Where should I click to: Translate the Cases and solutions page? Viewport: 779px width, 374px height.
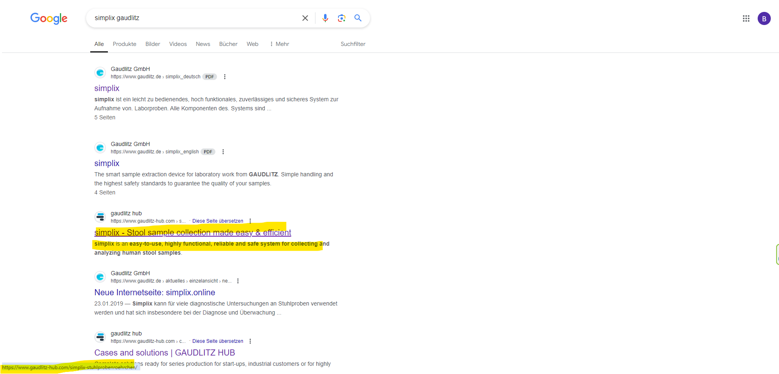point(218,341)
